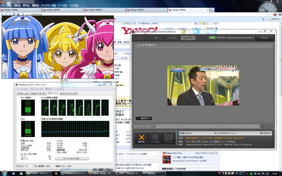282x176 pixels.
Task: Click the Firefox back arrow
Action: [x=2, y=14]
